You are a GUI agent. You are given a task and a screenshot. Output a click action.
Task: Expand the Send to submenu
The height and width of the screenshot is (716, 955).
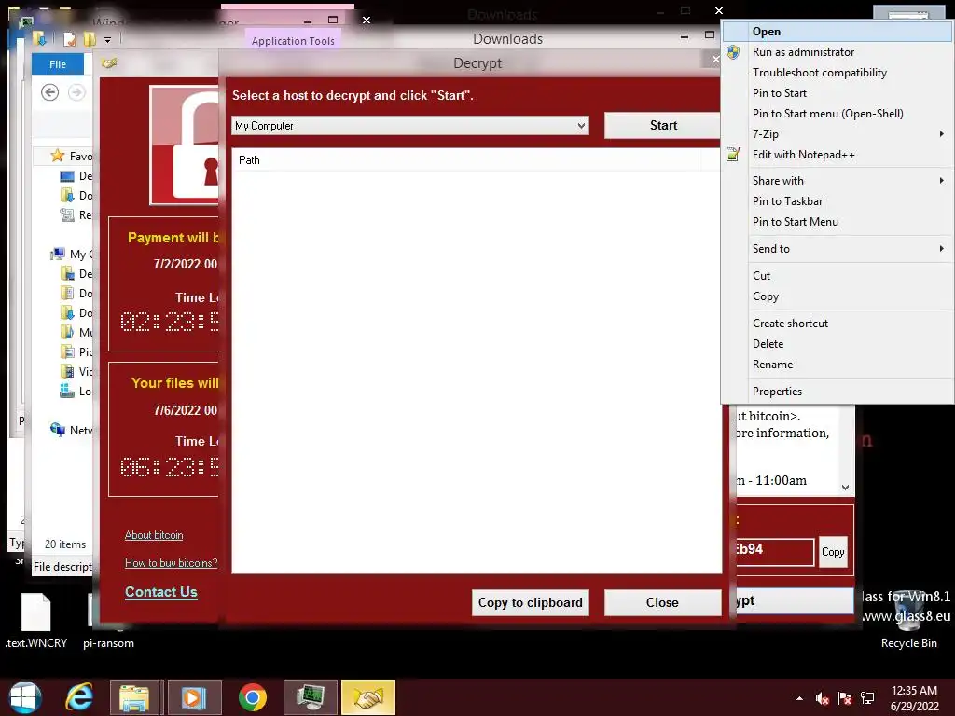(837, 248)
